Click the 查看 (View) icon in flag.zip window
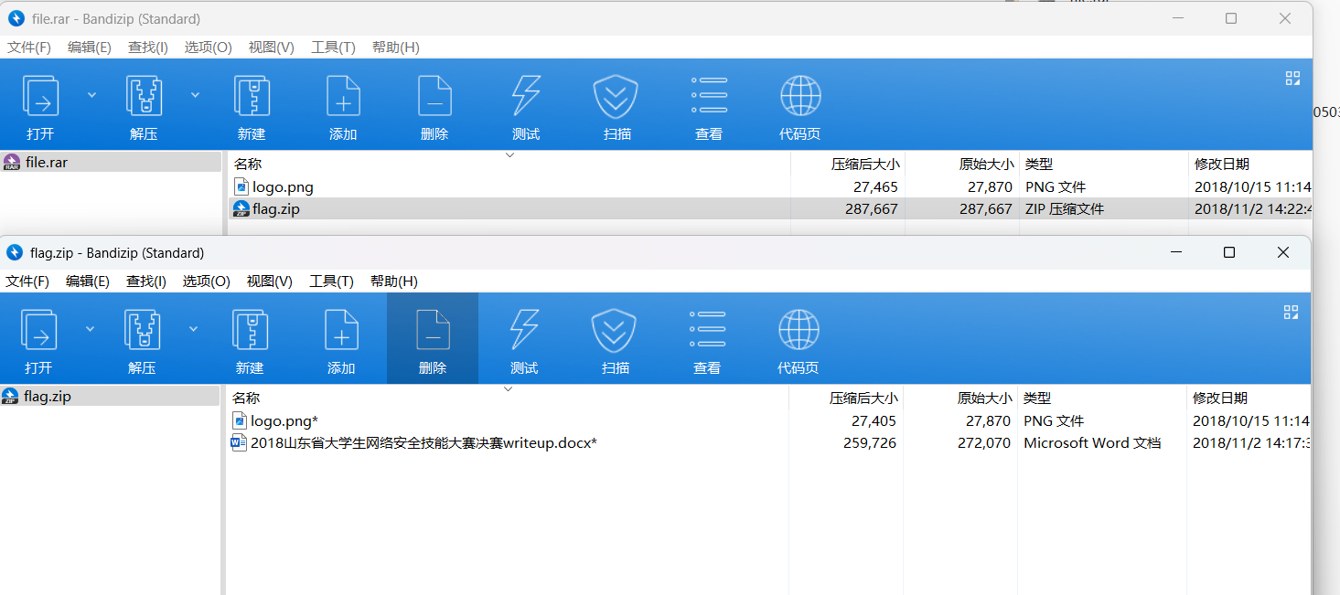 (x=707, y=331)
